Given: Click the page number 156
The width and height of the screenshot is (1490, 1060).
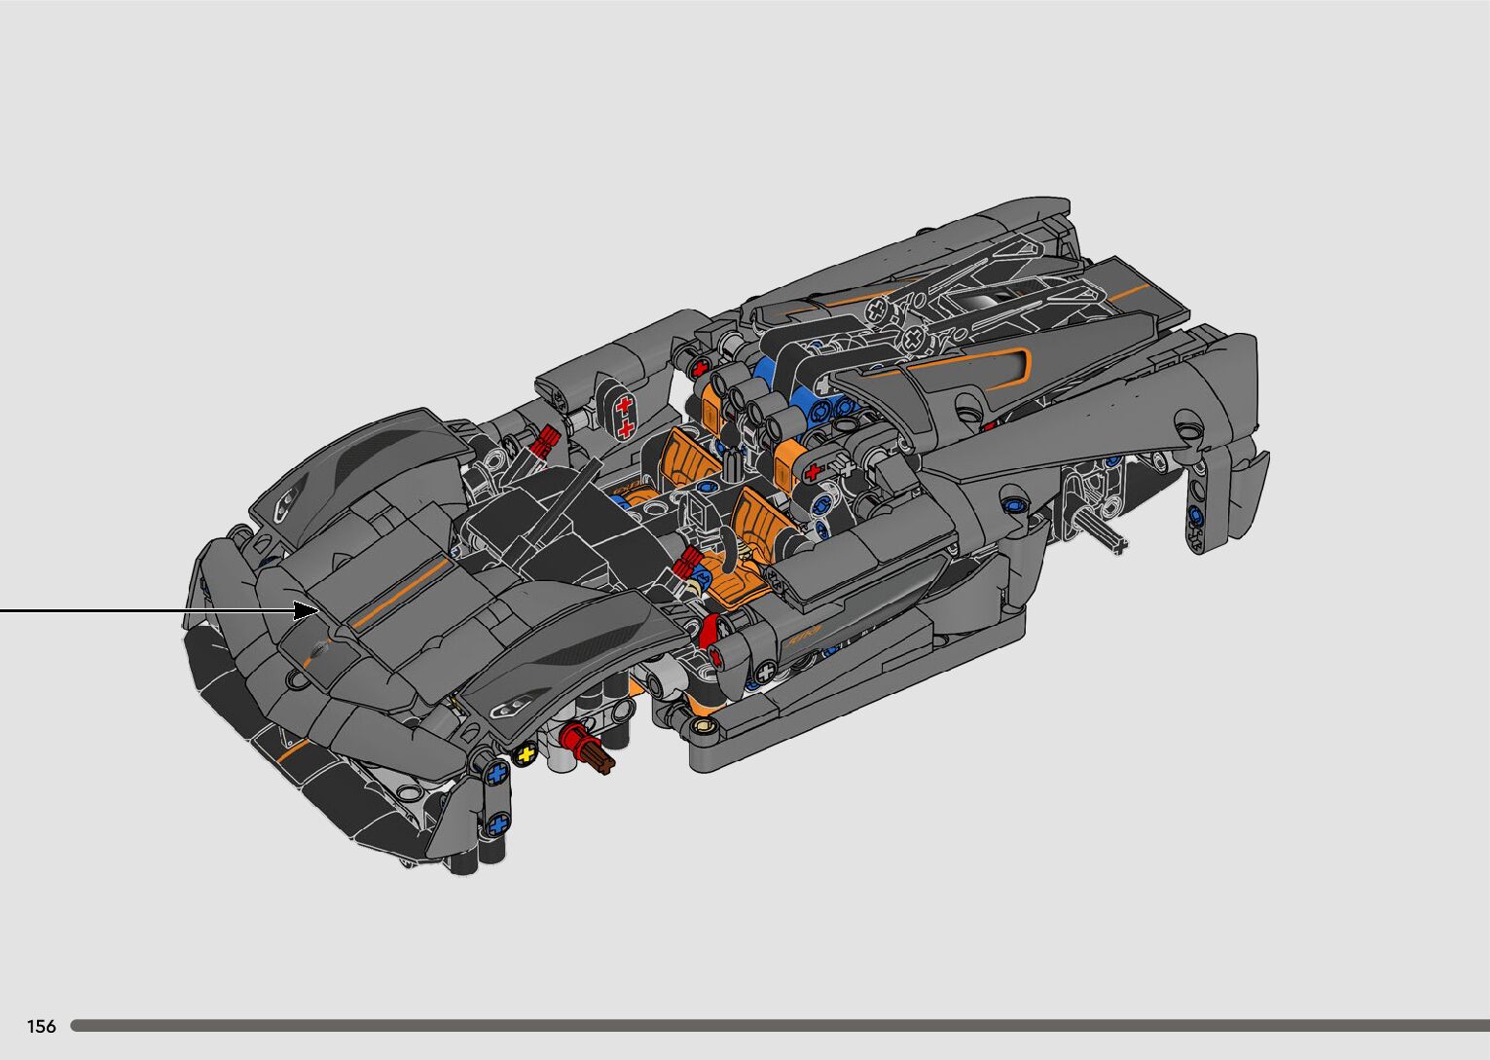Looking at the screenshot, I should point(42,1026).
